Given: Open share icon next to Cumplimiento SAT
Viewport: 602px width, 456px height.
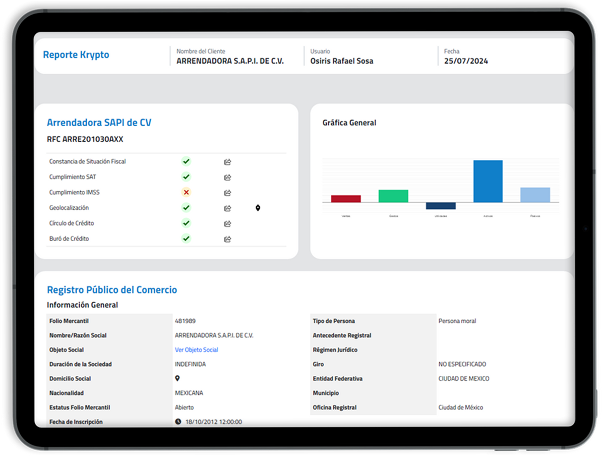Looking at the screenshot, I should pos(227,178).
